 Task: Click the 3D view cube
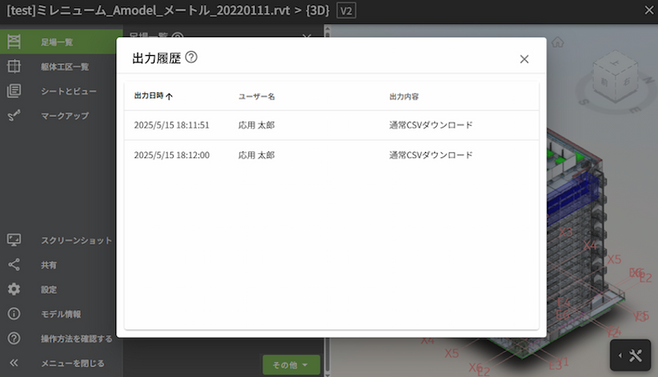click(614, 79)
